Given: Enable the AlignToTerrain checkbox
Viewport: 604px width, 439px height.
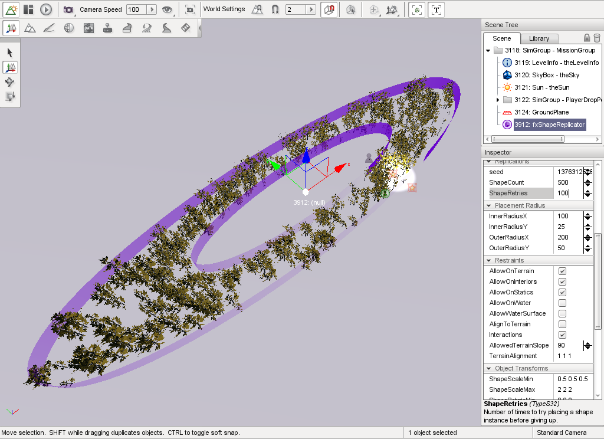Looking at the screenshot, I should pos(562,324).
